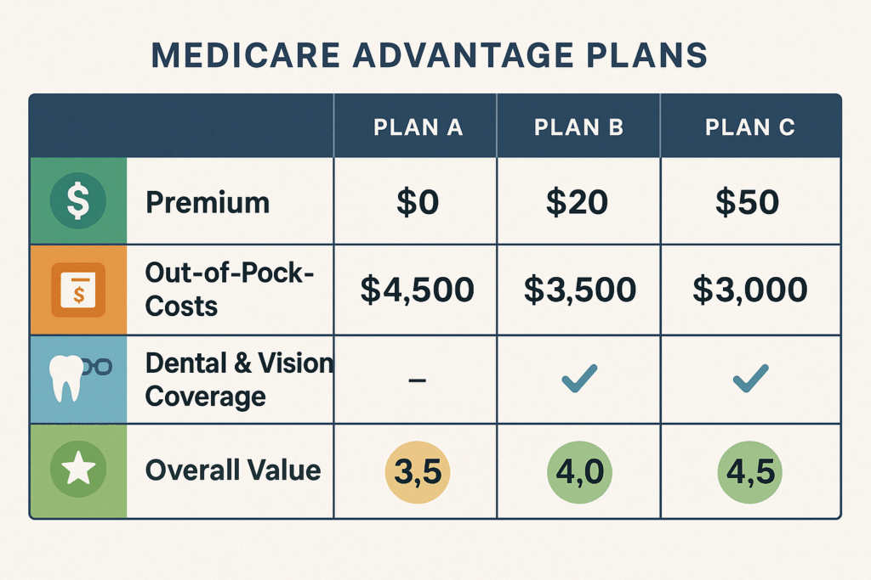Select the PLAN C column header
This screenshot has width=871, height=580.
pyautogui.click(x=750, y=127)
